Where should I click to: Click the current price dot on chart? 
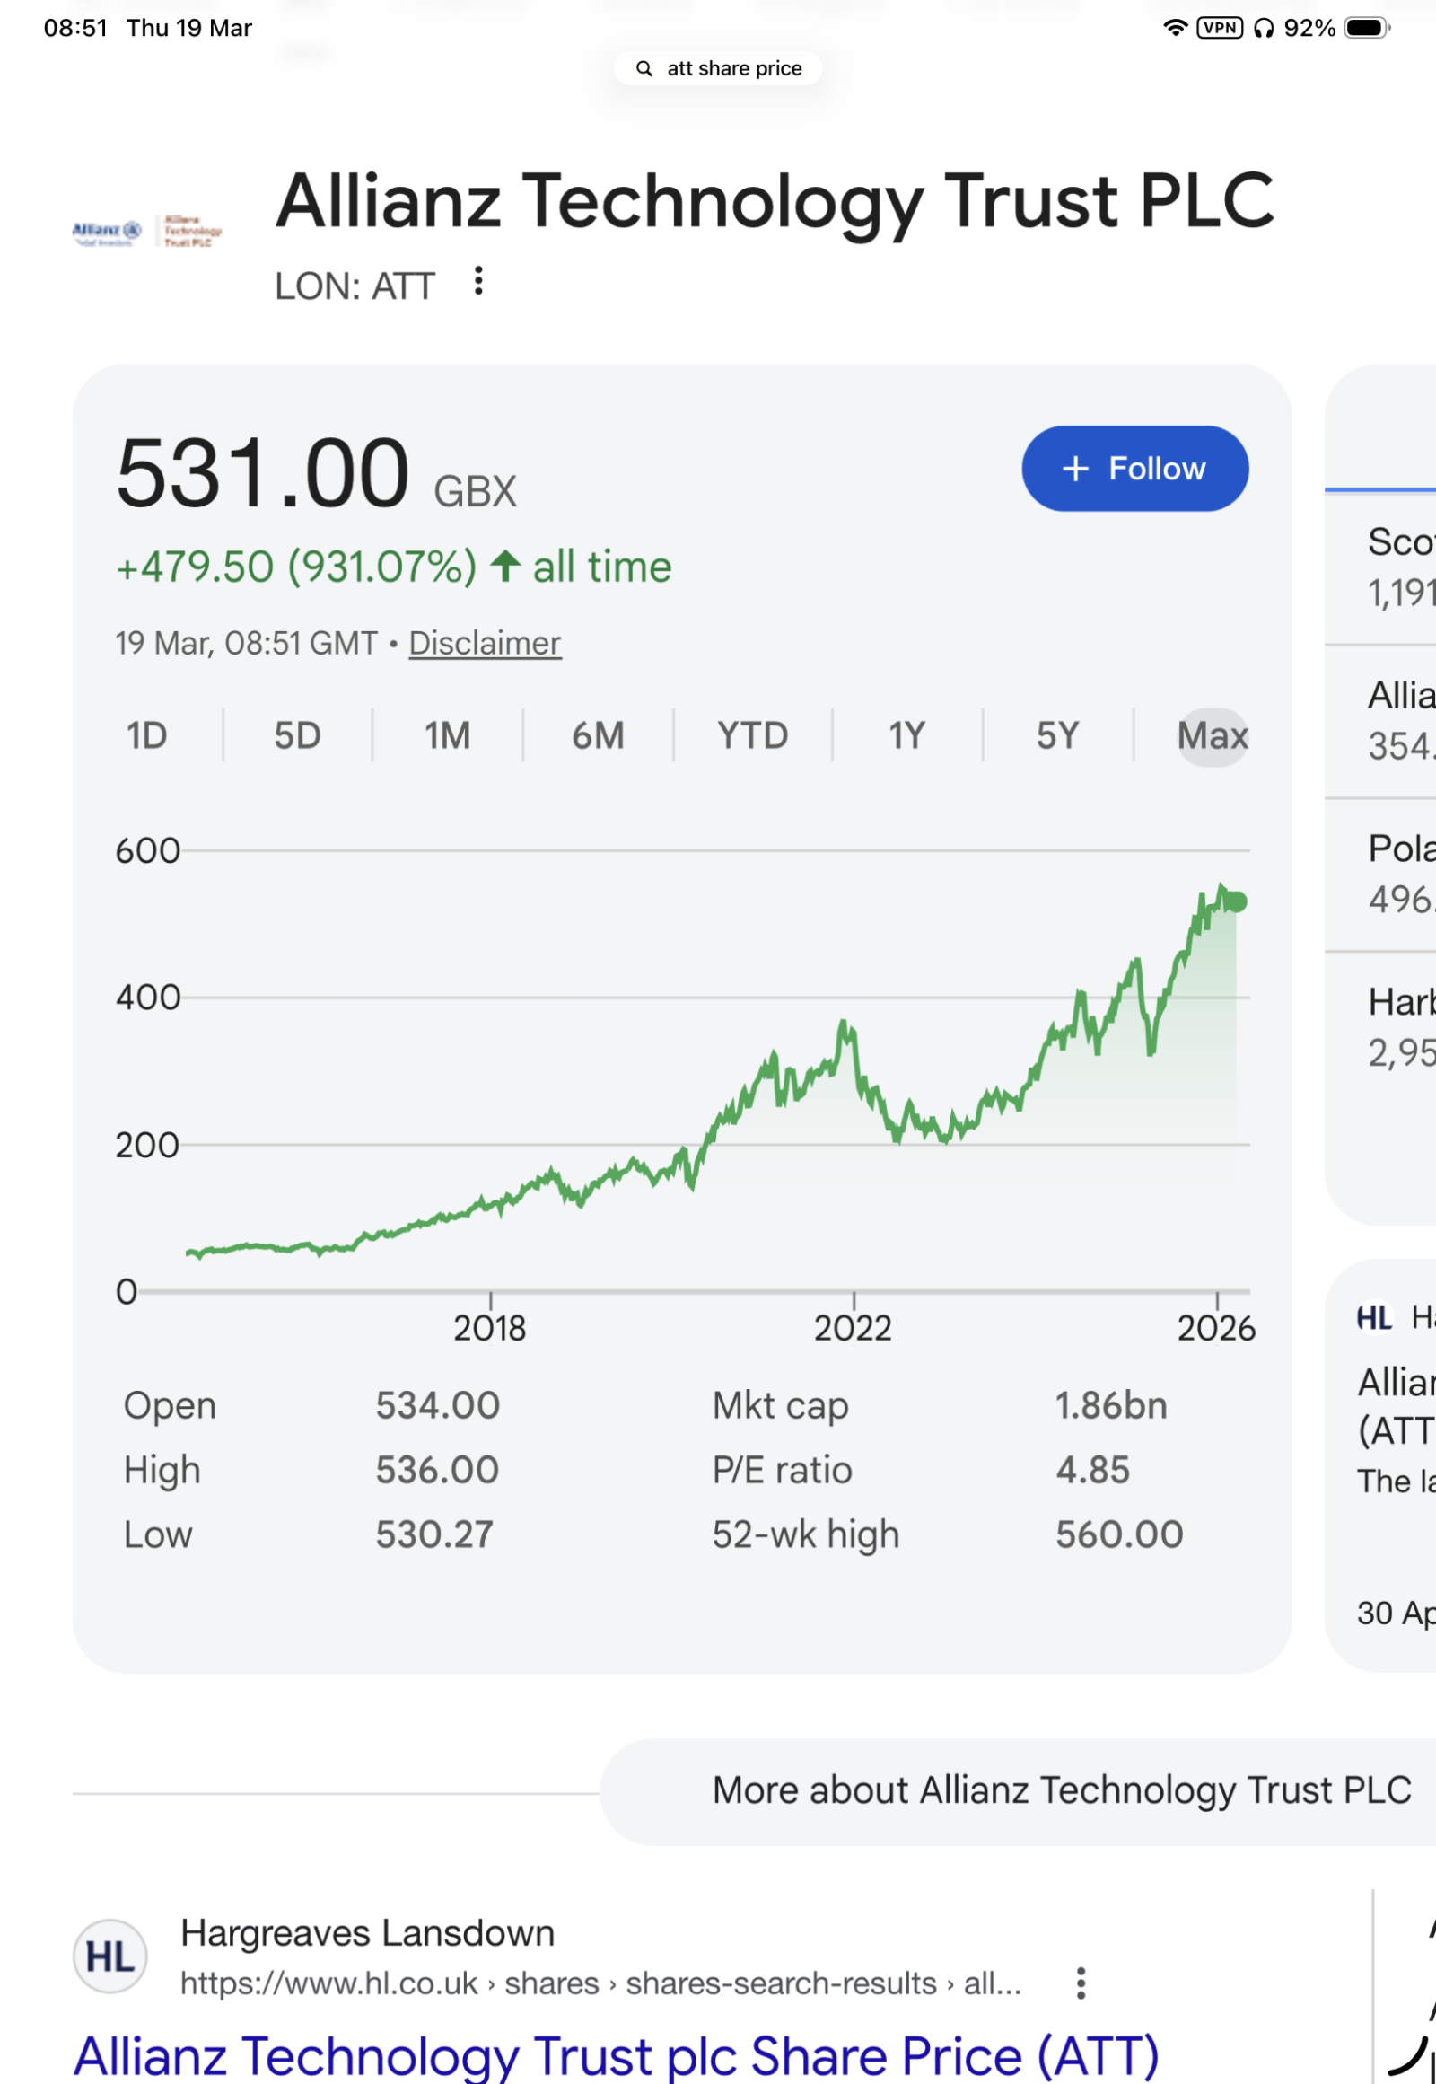[1238, 901]
